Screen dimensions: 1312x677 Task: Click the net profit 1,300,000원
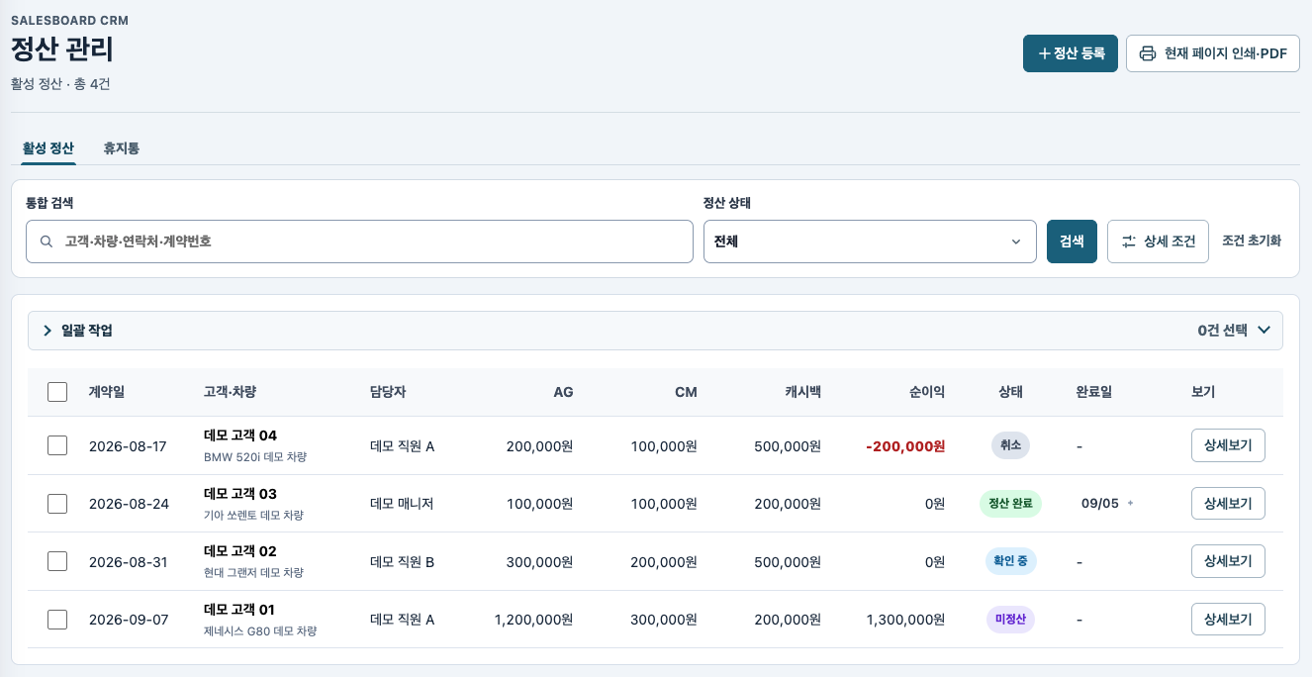[x=905, y=620]
